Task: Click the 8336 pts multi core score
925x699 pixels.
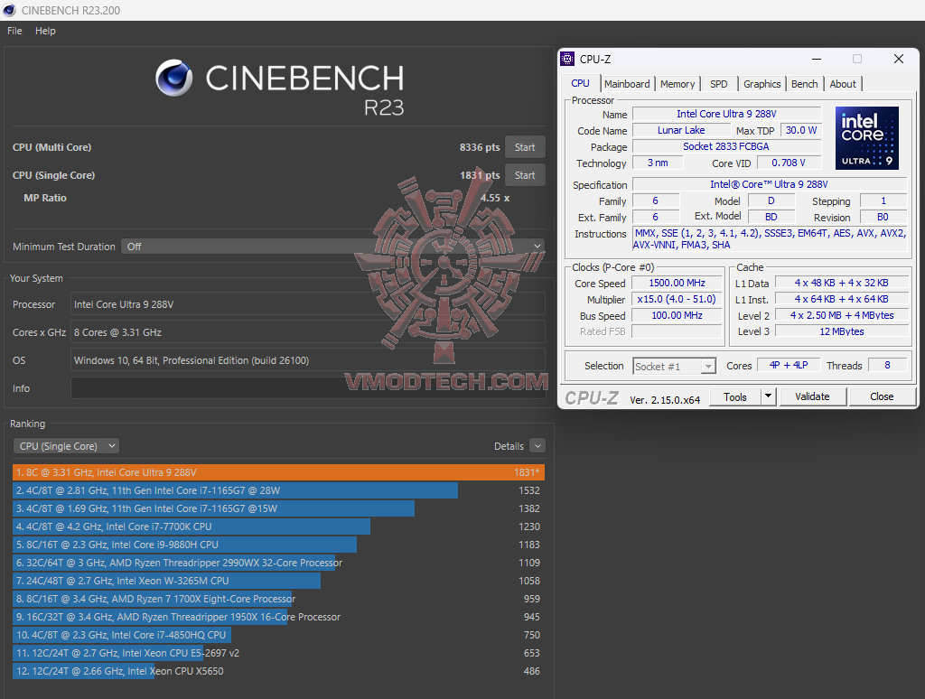Action: (x=480, y=147)
